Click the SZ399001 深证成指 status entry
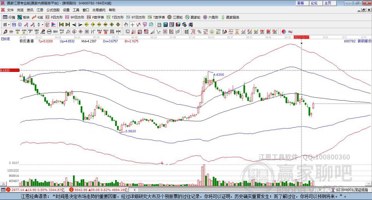 [x=349, y=190]
